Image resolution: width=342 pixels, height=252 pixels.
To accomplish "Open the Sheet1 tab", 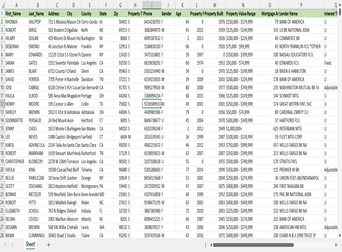I will tap(30, 244).
